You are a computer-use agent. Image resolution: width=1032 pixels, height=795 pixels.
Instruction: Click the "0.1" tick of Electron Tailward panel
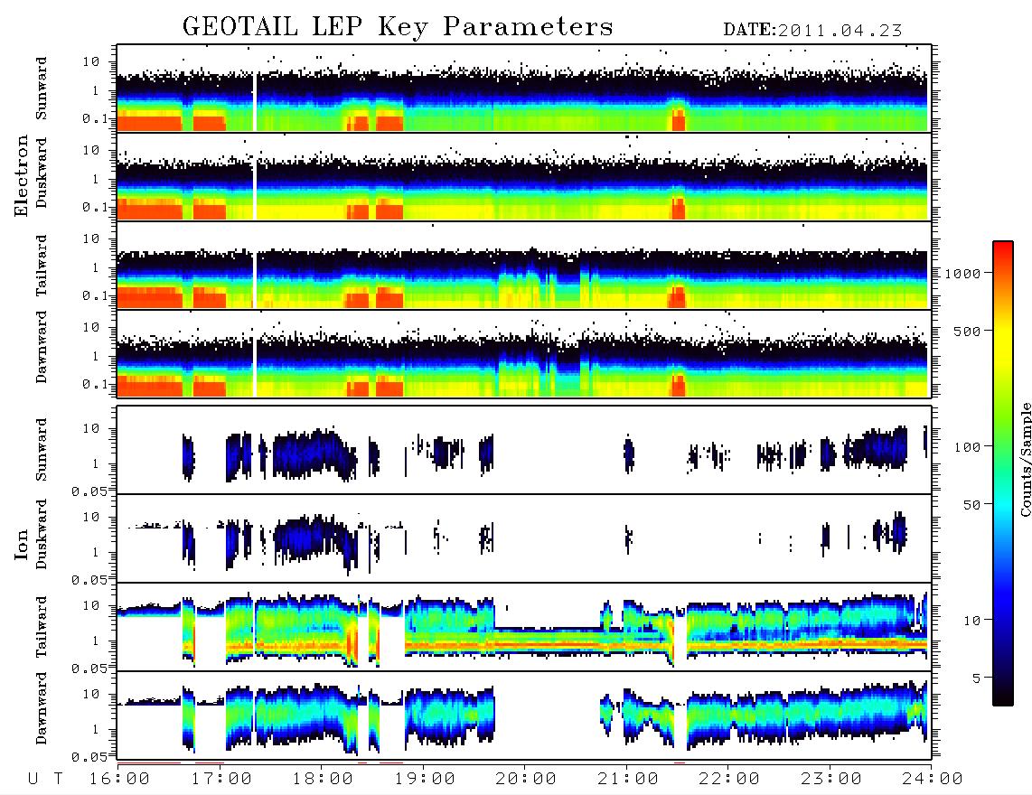pos(94,295)
